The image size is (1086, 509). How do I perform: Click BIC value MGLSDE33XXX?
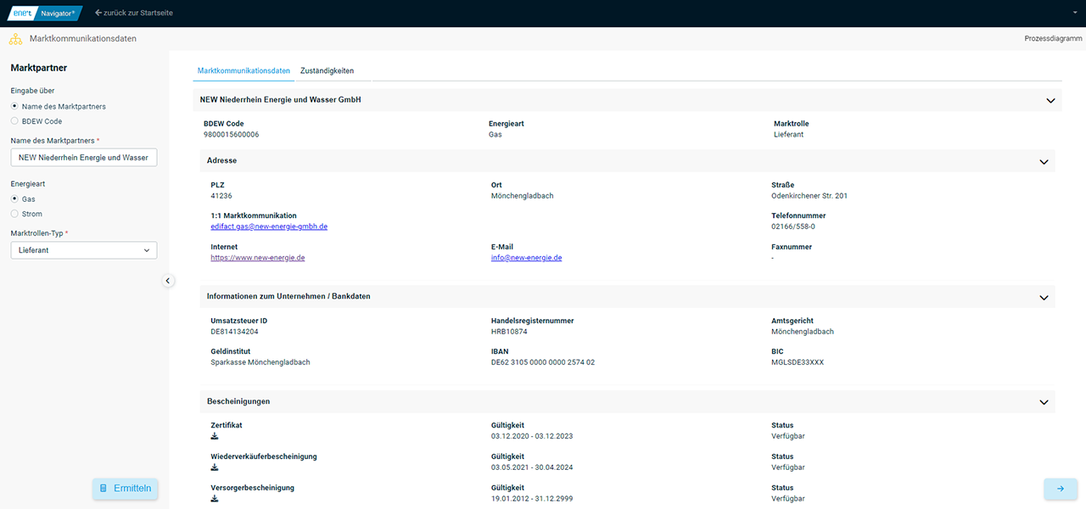point(798,362)
